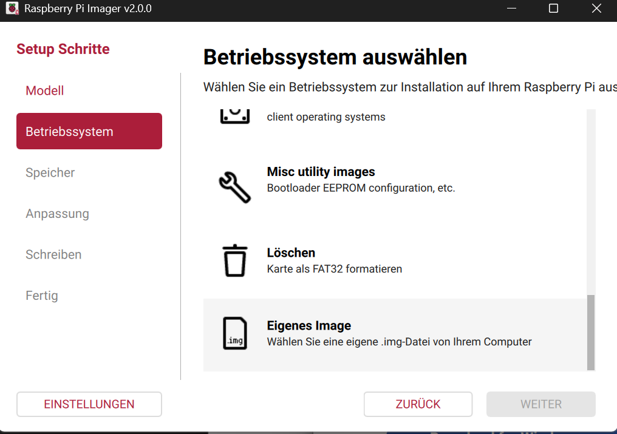
Task: Select the highlighted Betriebssystem step
Action: coord(89,131)
